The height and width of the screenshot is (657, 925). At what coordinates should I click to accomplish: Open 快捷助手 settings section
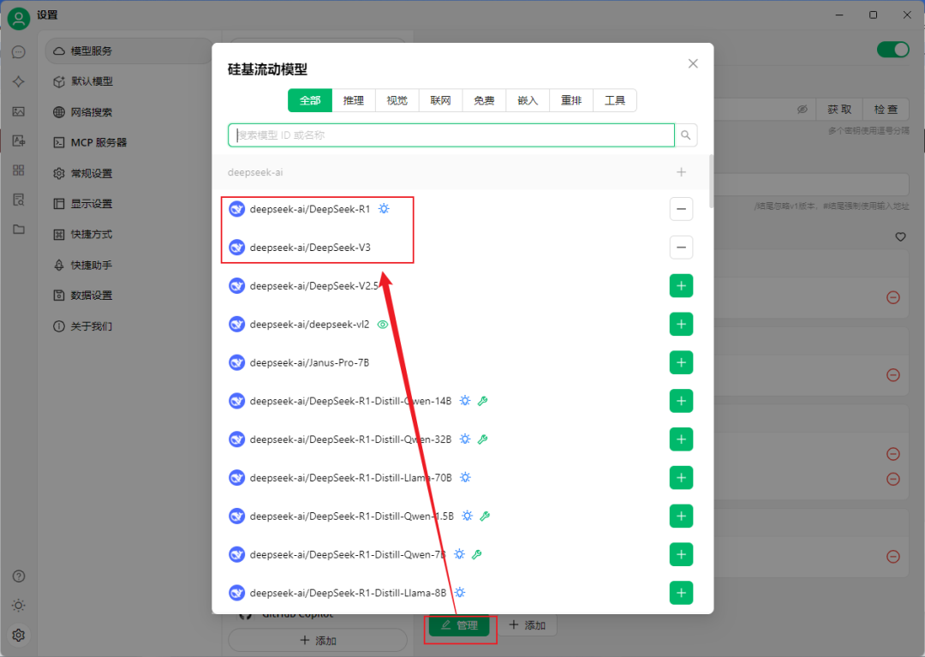[128, 265]
